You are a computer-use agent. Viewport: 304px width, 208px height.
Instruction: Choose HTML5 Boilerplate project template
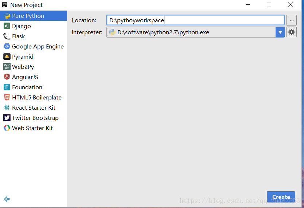click(x=34, y=97)
